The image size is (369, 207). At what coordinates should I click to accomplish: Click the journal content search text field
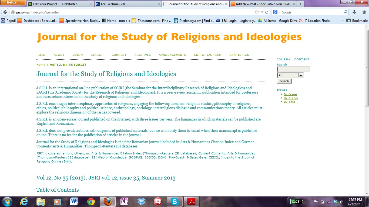pyautogui.click(x=293, y=70)
